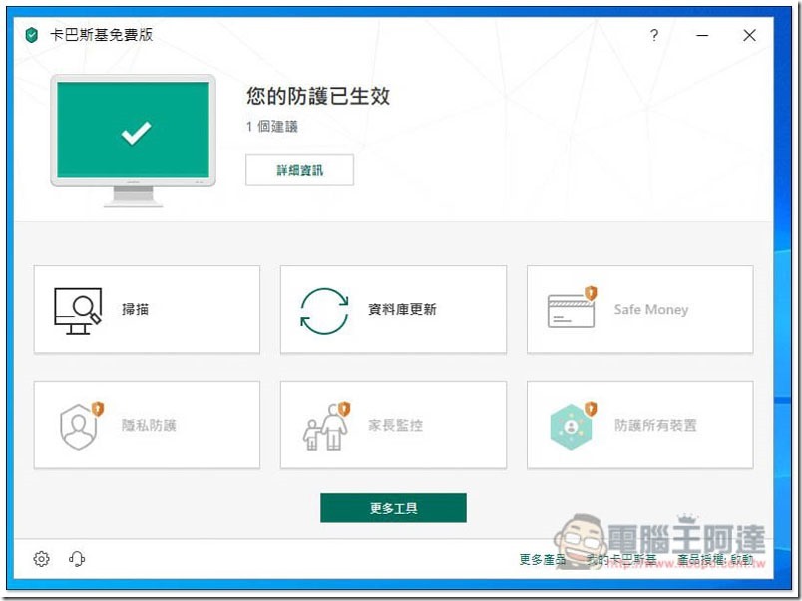
Task: Open settings with the gear icon
Action: pos(41,559)
